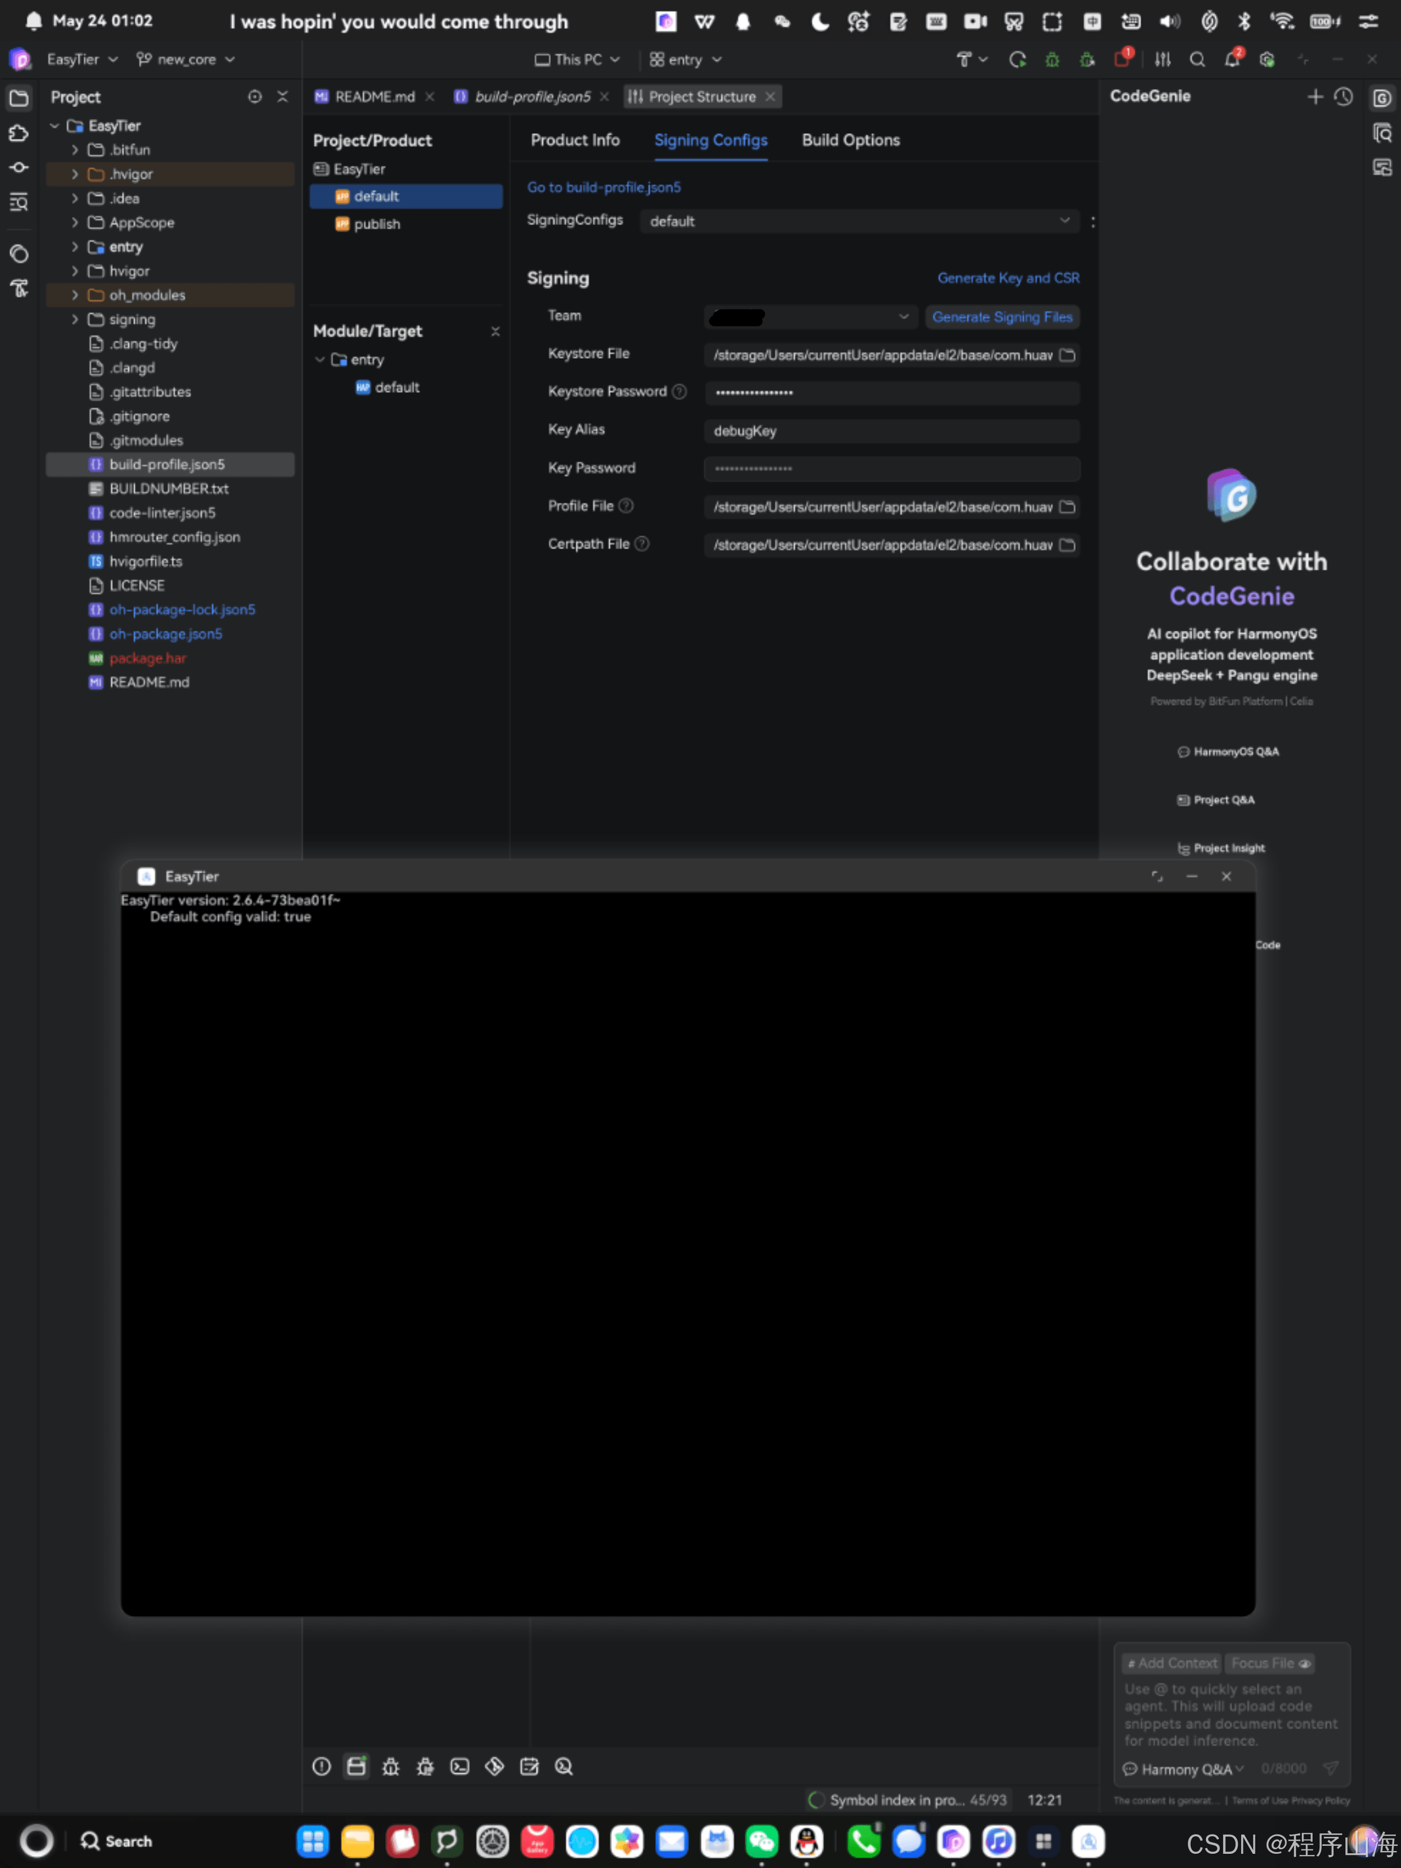Image resolution: width=1401 pixels, height=1868 pixels.
Task: Expand the .hvigor folder
Action: (x=74, y=174)
